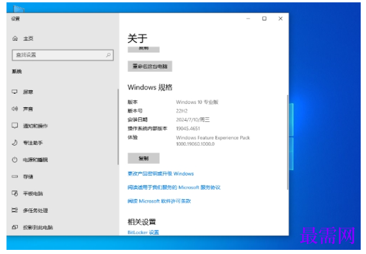Click the Windows 规格 heading
This screenshot has height=254, width=366.
click(x=150, y=87)
